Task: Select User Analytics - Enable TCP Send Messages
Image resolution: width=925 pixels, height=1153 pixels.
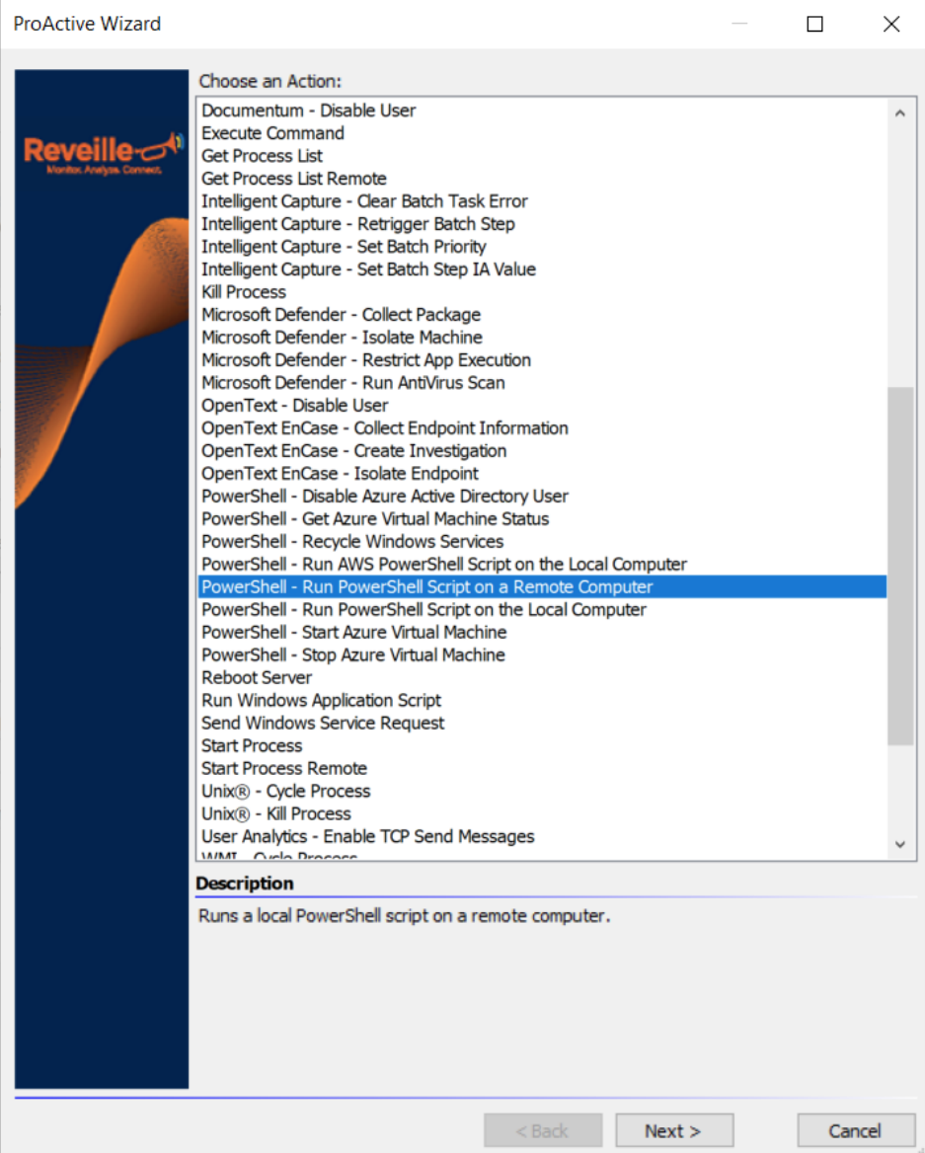Action: [x=542, y=837]
